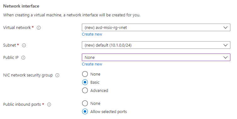This screenshot has width=237, height=119.
Task: Click Create new under Virtual network
Action: [92, 34]
